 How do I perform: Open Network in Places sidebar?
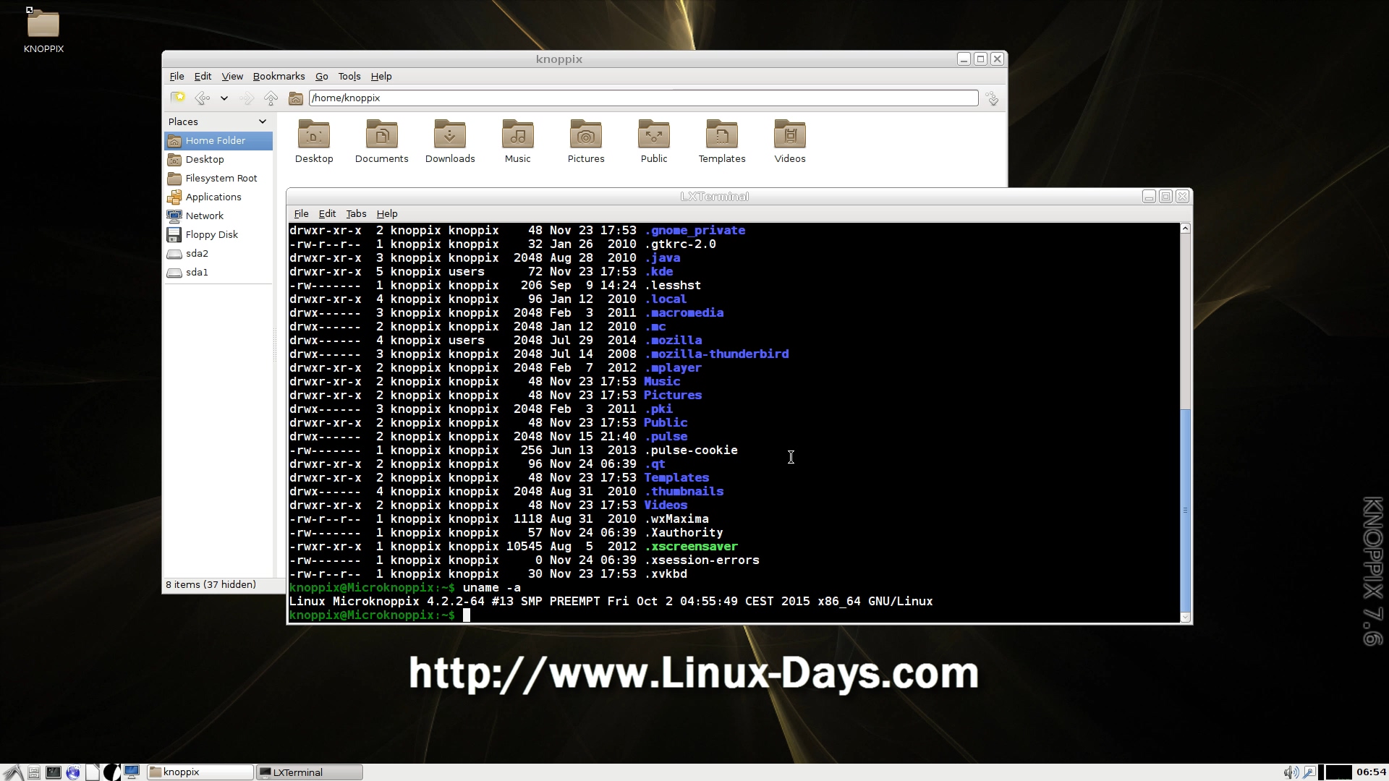pos(218,215)
